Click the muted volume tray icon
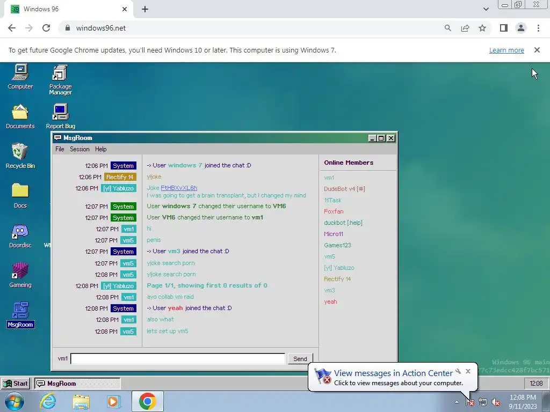The image size is (550, 412). (x=496, y=402)
